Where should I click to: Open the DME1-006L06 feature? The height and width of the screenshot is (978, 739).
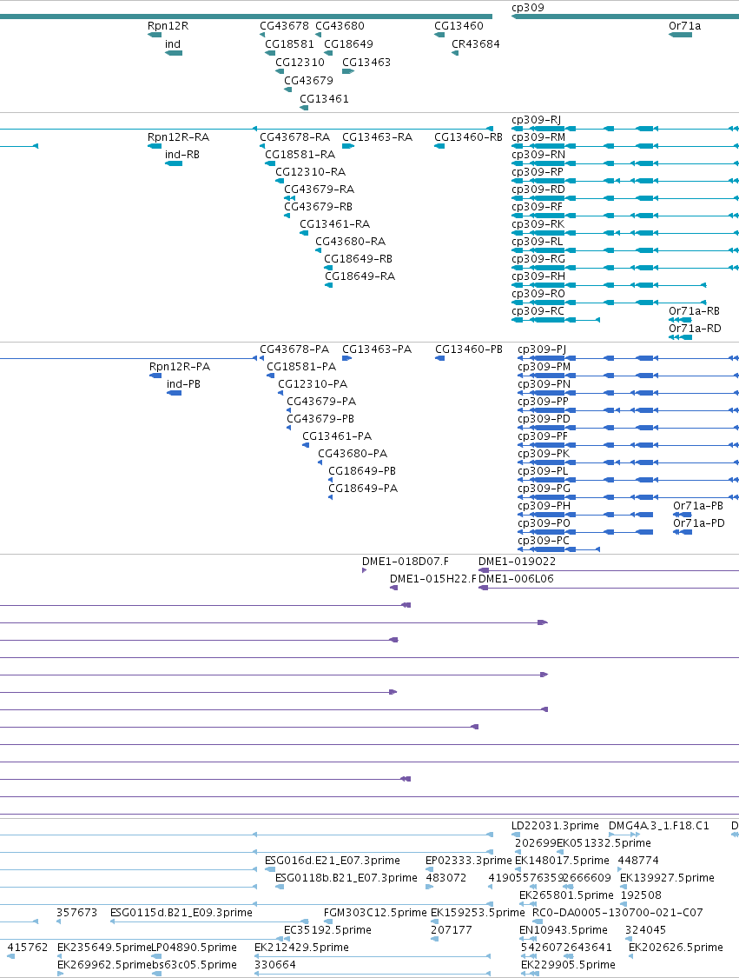pyautogui.click(x=516, y=578)
